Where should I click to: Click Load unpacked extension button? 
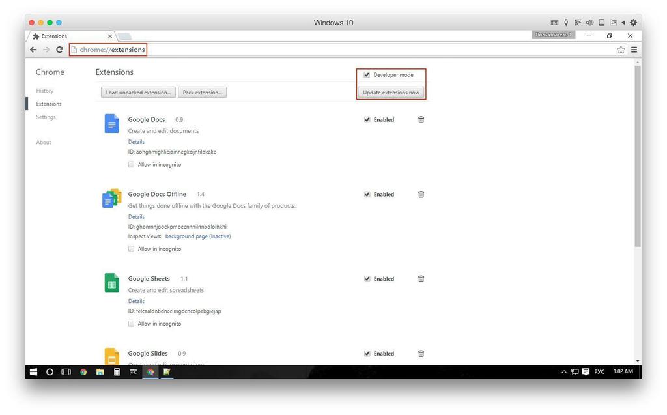138,93
